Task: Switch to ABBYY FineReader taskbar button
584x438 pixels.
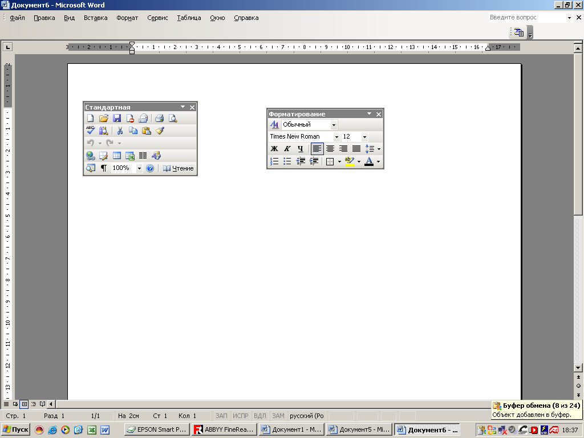Action: (x=224, y=430)
